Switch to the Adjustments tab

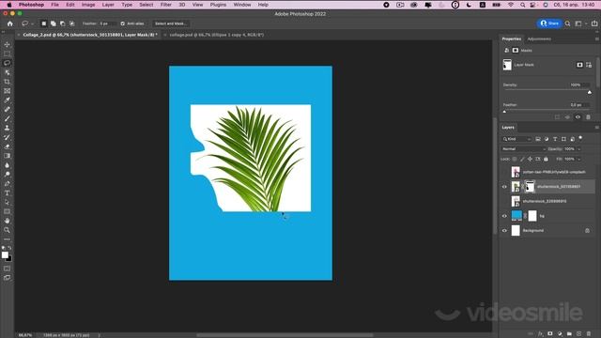[x=539, y=39]
